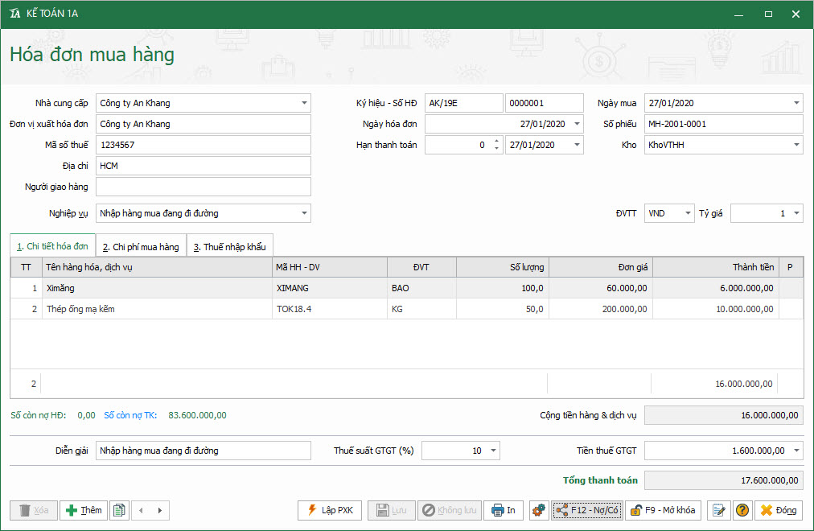Click the Không lưu button
Viewport: 814px width, 531px height.
[450, 510]
